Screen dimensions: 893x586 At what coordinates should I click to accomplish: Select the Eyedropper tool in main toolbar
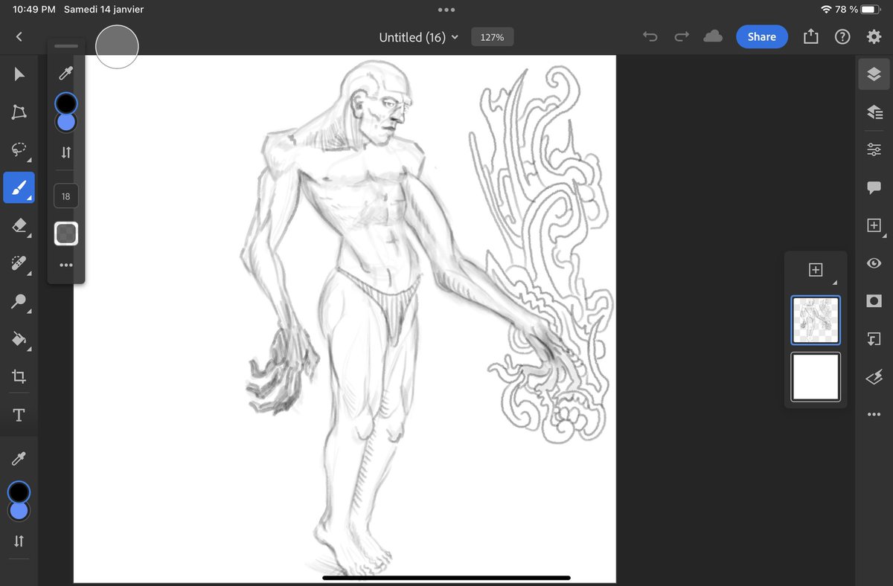pos(19,458)
